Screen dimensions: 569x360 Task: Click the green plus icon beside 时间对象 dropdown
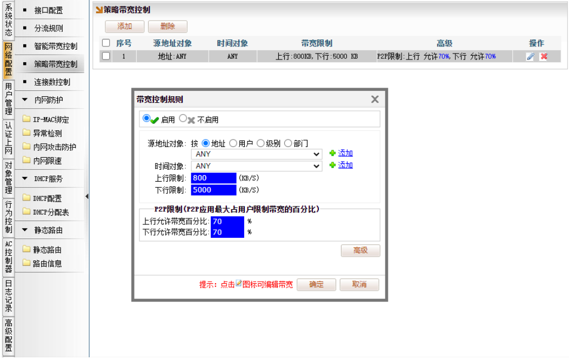point(333,165)
